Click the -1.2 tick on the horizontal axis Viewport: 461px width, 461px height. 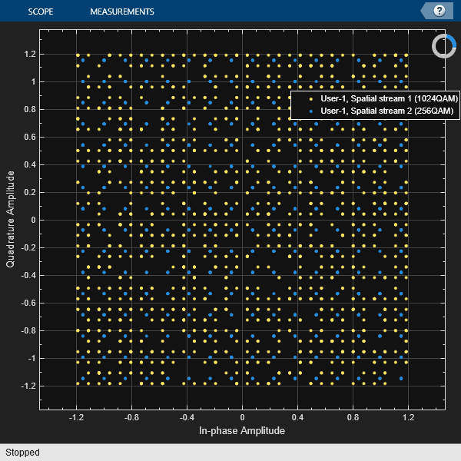(76, 416)
